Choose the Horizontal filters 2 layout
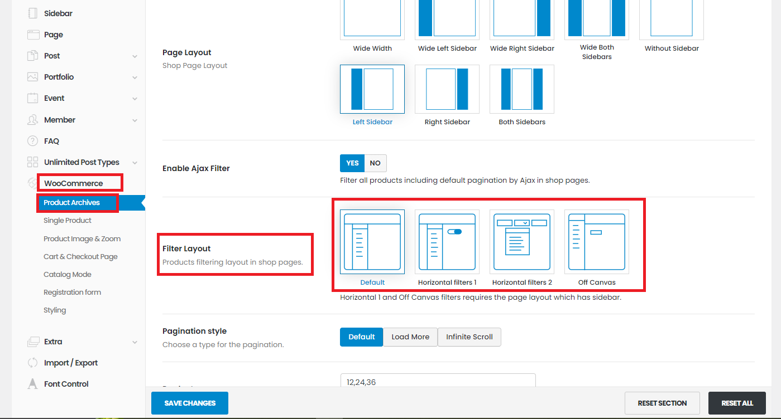The width and height of the screenshot is (781, 419). [x=522, y=242]
